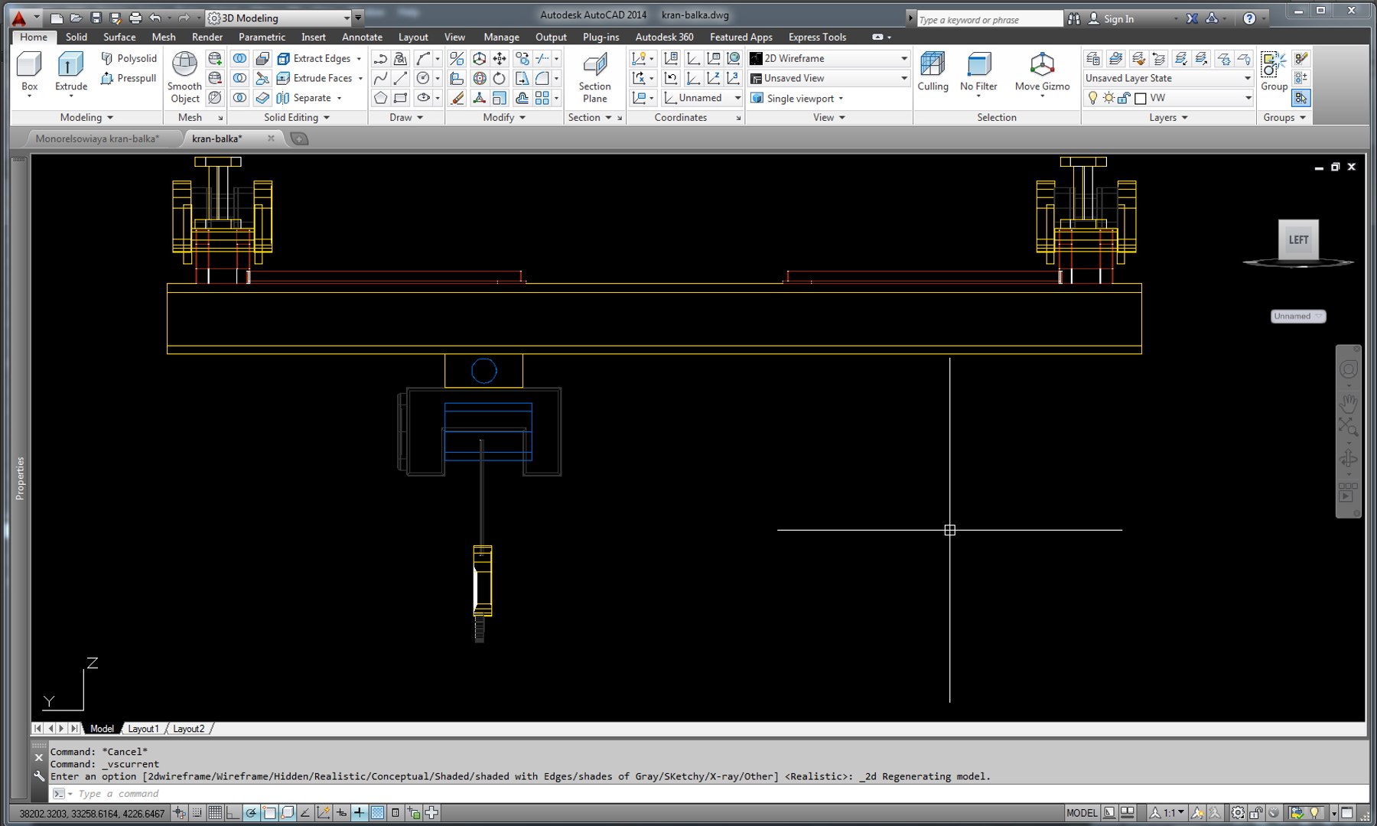
Task: Expand the vertical Properties palette
Action: pos(20,478)
